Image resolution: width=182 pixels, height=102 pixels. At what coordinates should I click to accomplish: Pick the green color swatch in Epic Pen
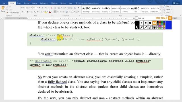[162, 22]
